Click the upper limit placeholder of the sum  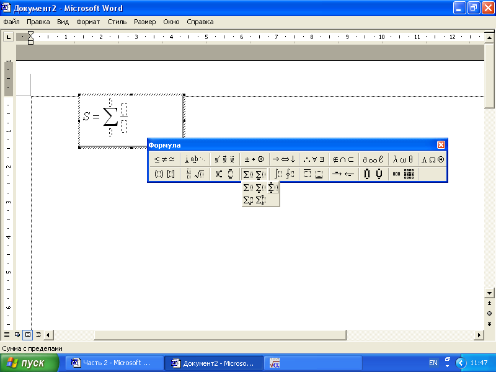click(x=110, y=102)
